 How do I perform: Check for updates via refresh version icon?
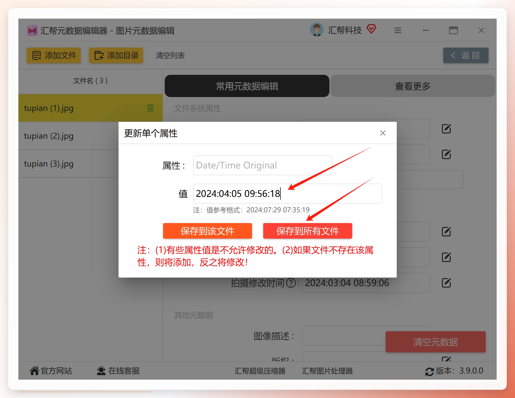pos(429,372)
